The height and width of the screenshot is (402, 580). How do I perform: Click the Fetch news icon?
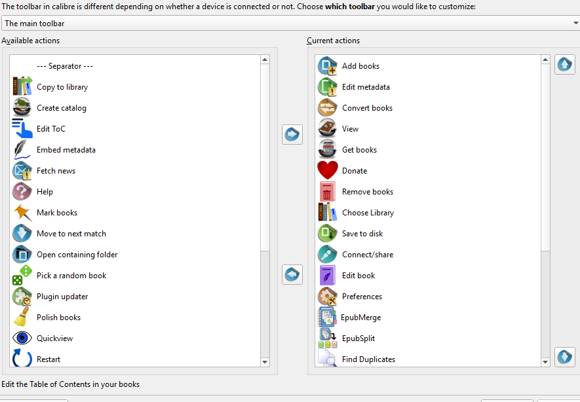[22, 170]
